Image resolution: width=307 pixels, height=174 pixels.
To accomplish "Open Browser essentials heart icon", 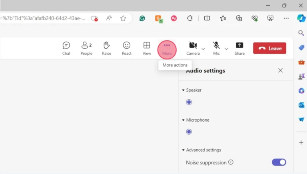I will point(255,18).
